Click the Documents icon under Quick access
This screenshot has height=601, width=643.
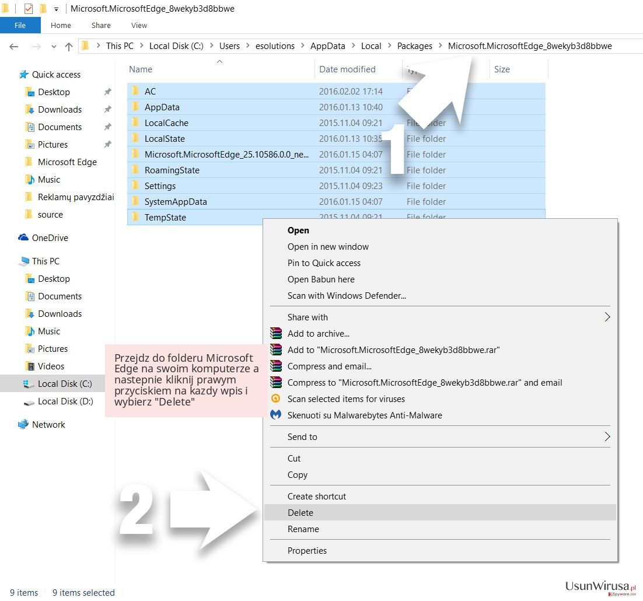[30, 127]
